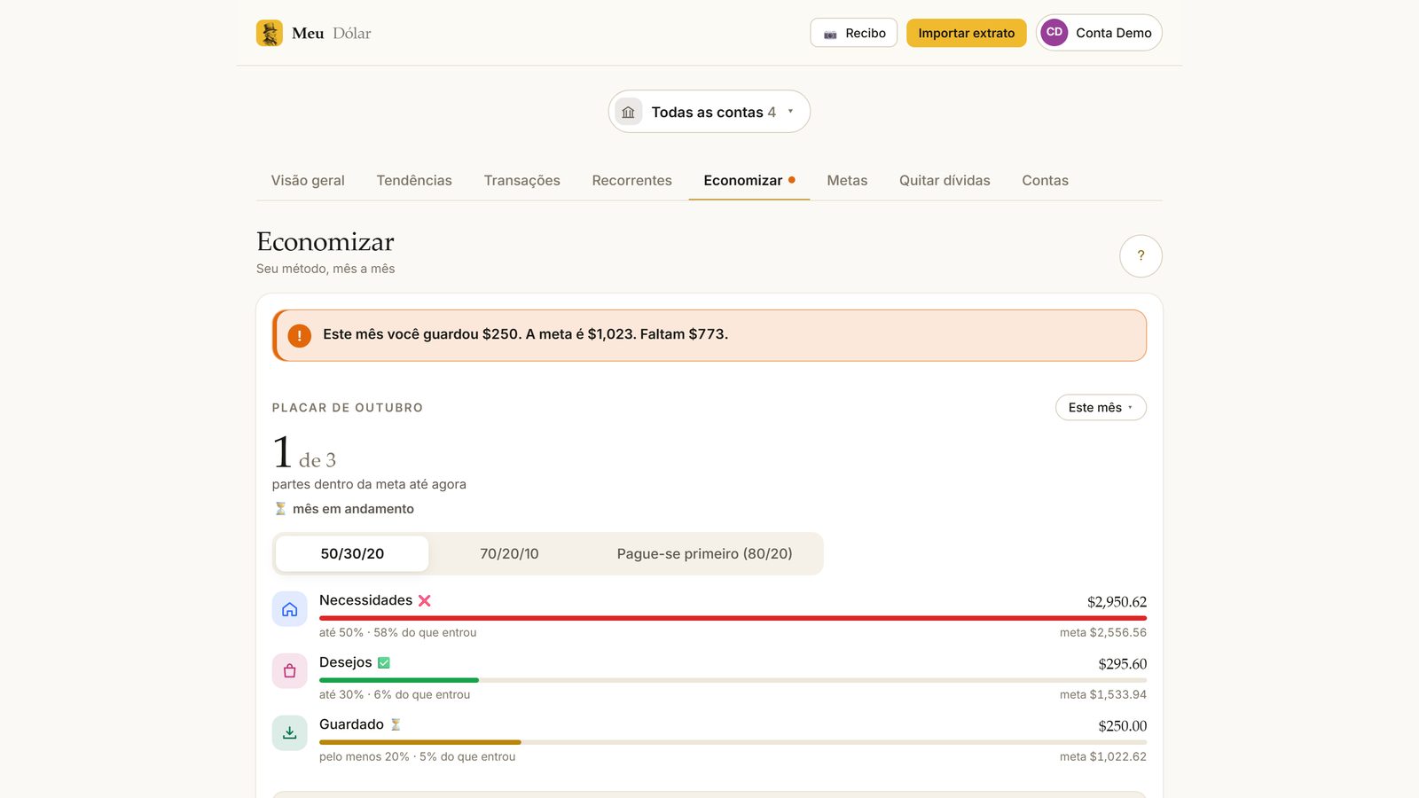Click the red X next to Necessidades
This screenshot has width=1419, height=798.
coord(425,600)
